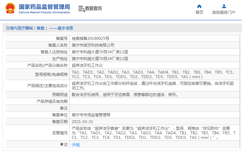The height and width of the screenshot is (151, 242).
Task: Click the 产品描述/主要组成成分 label
Action: (47, 85)
